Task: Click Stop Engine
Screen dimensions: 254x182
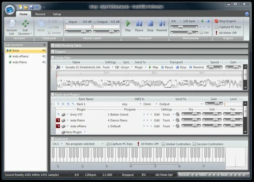Action: coord(225,21)
